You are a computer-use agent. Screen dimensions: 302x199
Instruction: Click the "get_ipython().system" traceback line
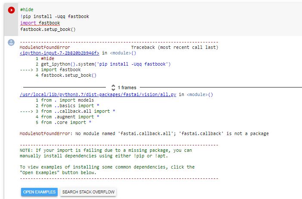pos(106,64)
